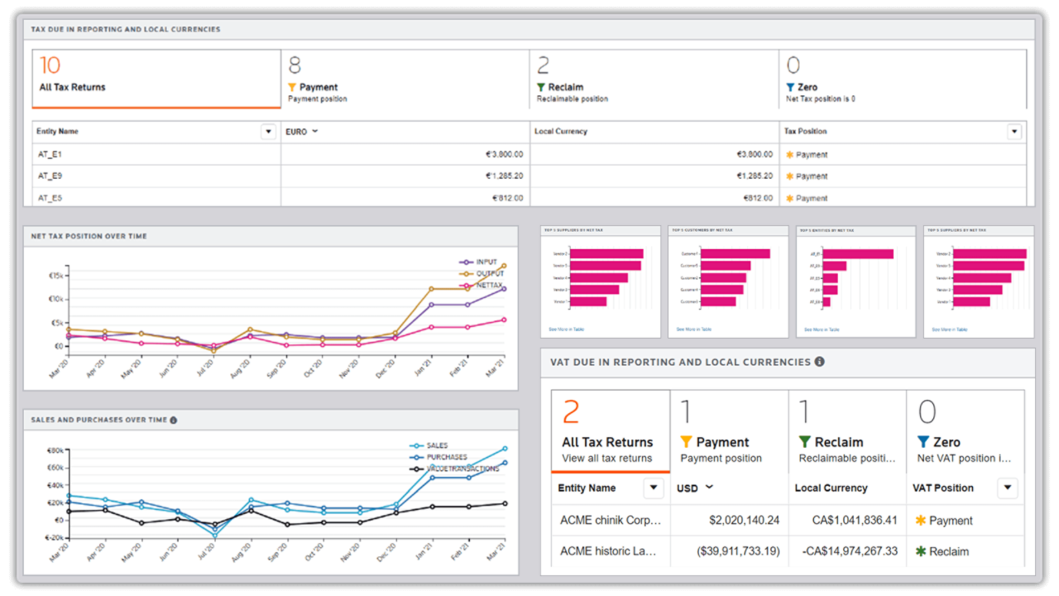1059x596 pixels.
Task: Expand the EURO currency selector
Action: click(315, 132)
